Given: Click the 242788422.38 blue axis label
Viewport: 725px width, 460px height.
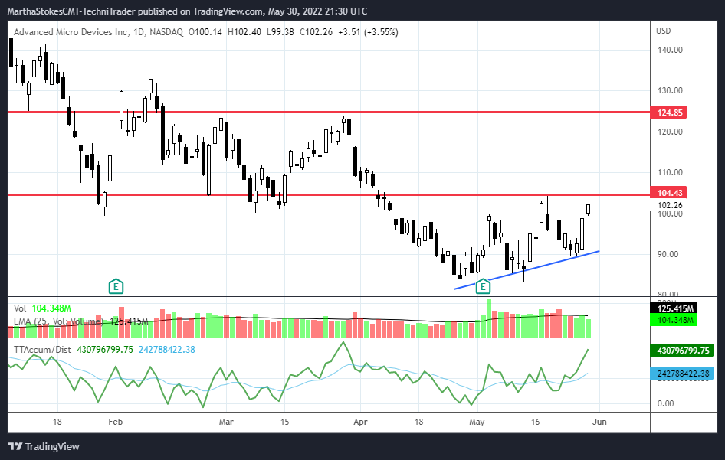Looking at the screenshot, I should click(x=682, y=374).
